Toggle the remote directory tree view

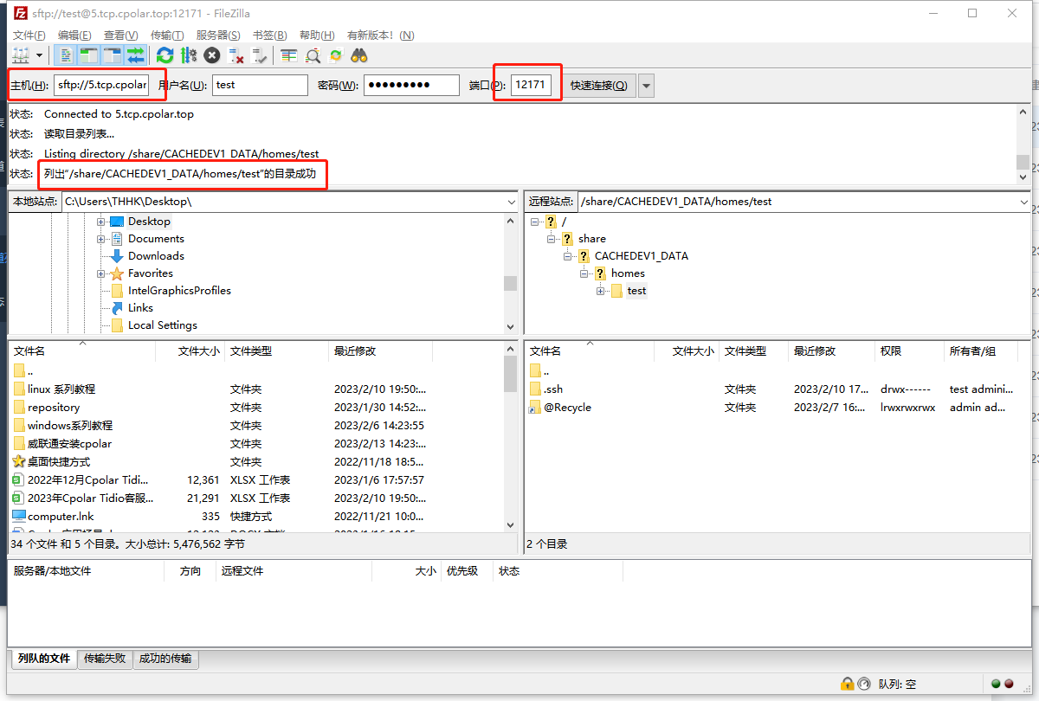click(113, 55)
